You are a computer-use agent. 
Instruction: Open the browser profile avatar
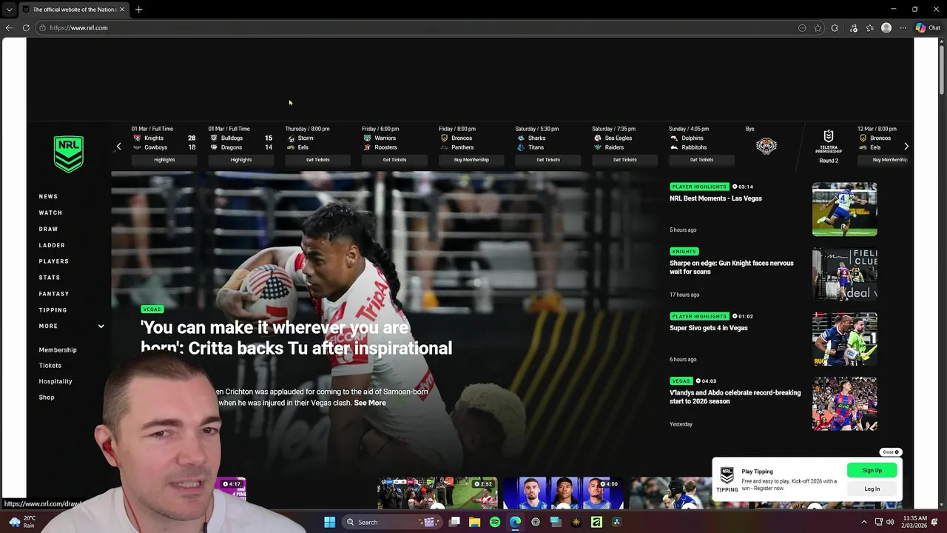click(886, 27)
